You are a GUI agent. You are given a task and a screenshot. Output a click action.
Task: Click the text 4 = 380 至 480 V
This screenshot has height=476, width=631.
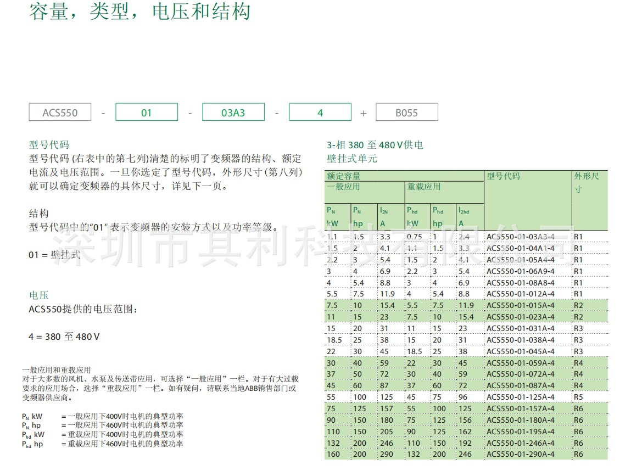[x=64, y=337]
